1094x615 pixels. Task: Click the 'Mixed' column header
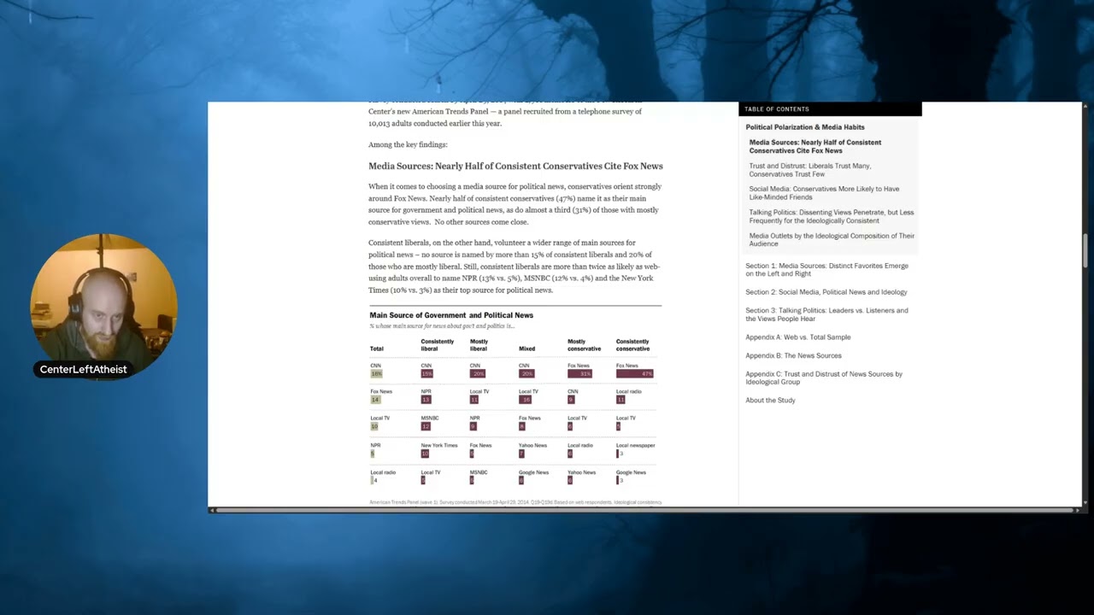(x=526, y=348)
